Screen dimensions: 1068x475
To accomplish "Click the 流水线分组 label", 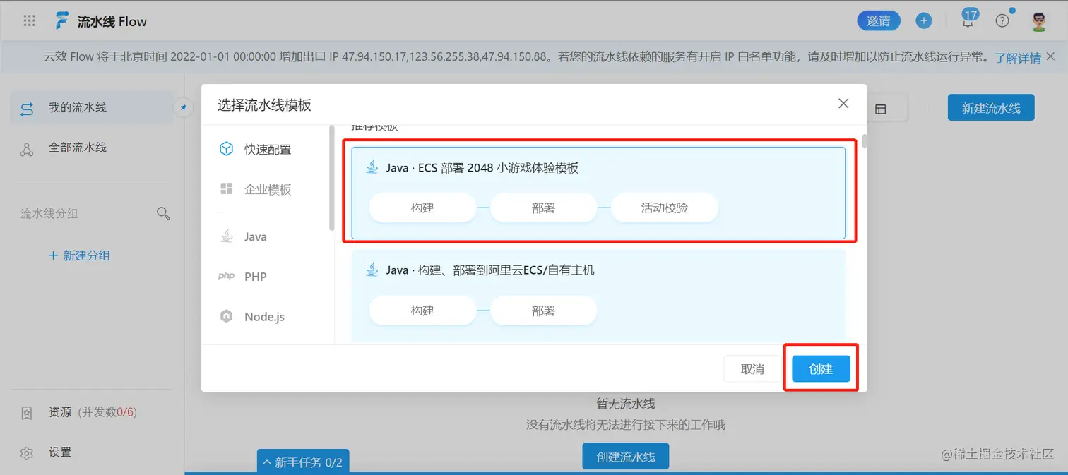I will point(49,213).
